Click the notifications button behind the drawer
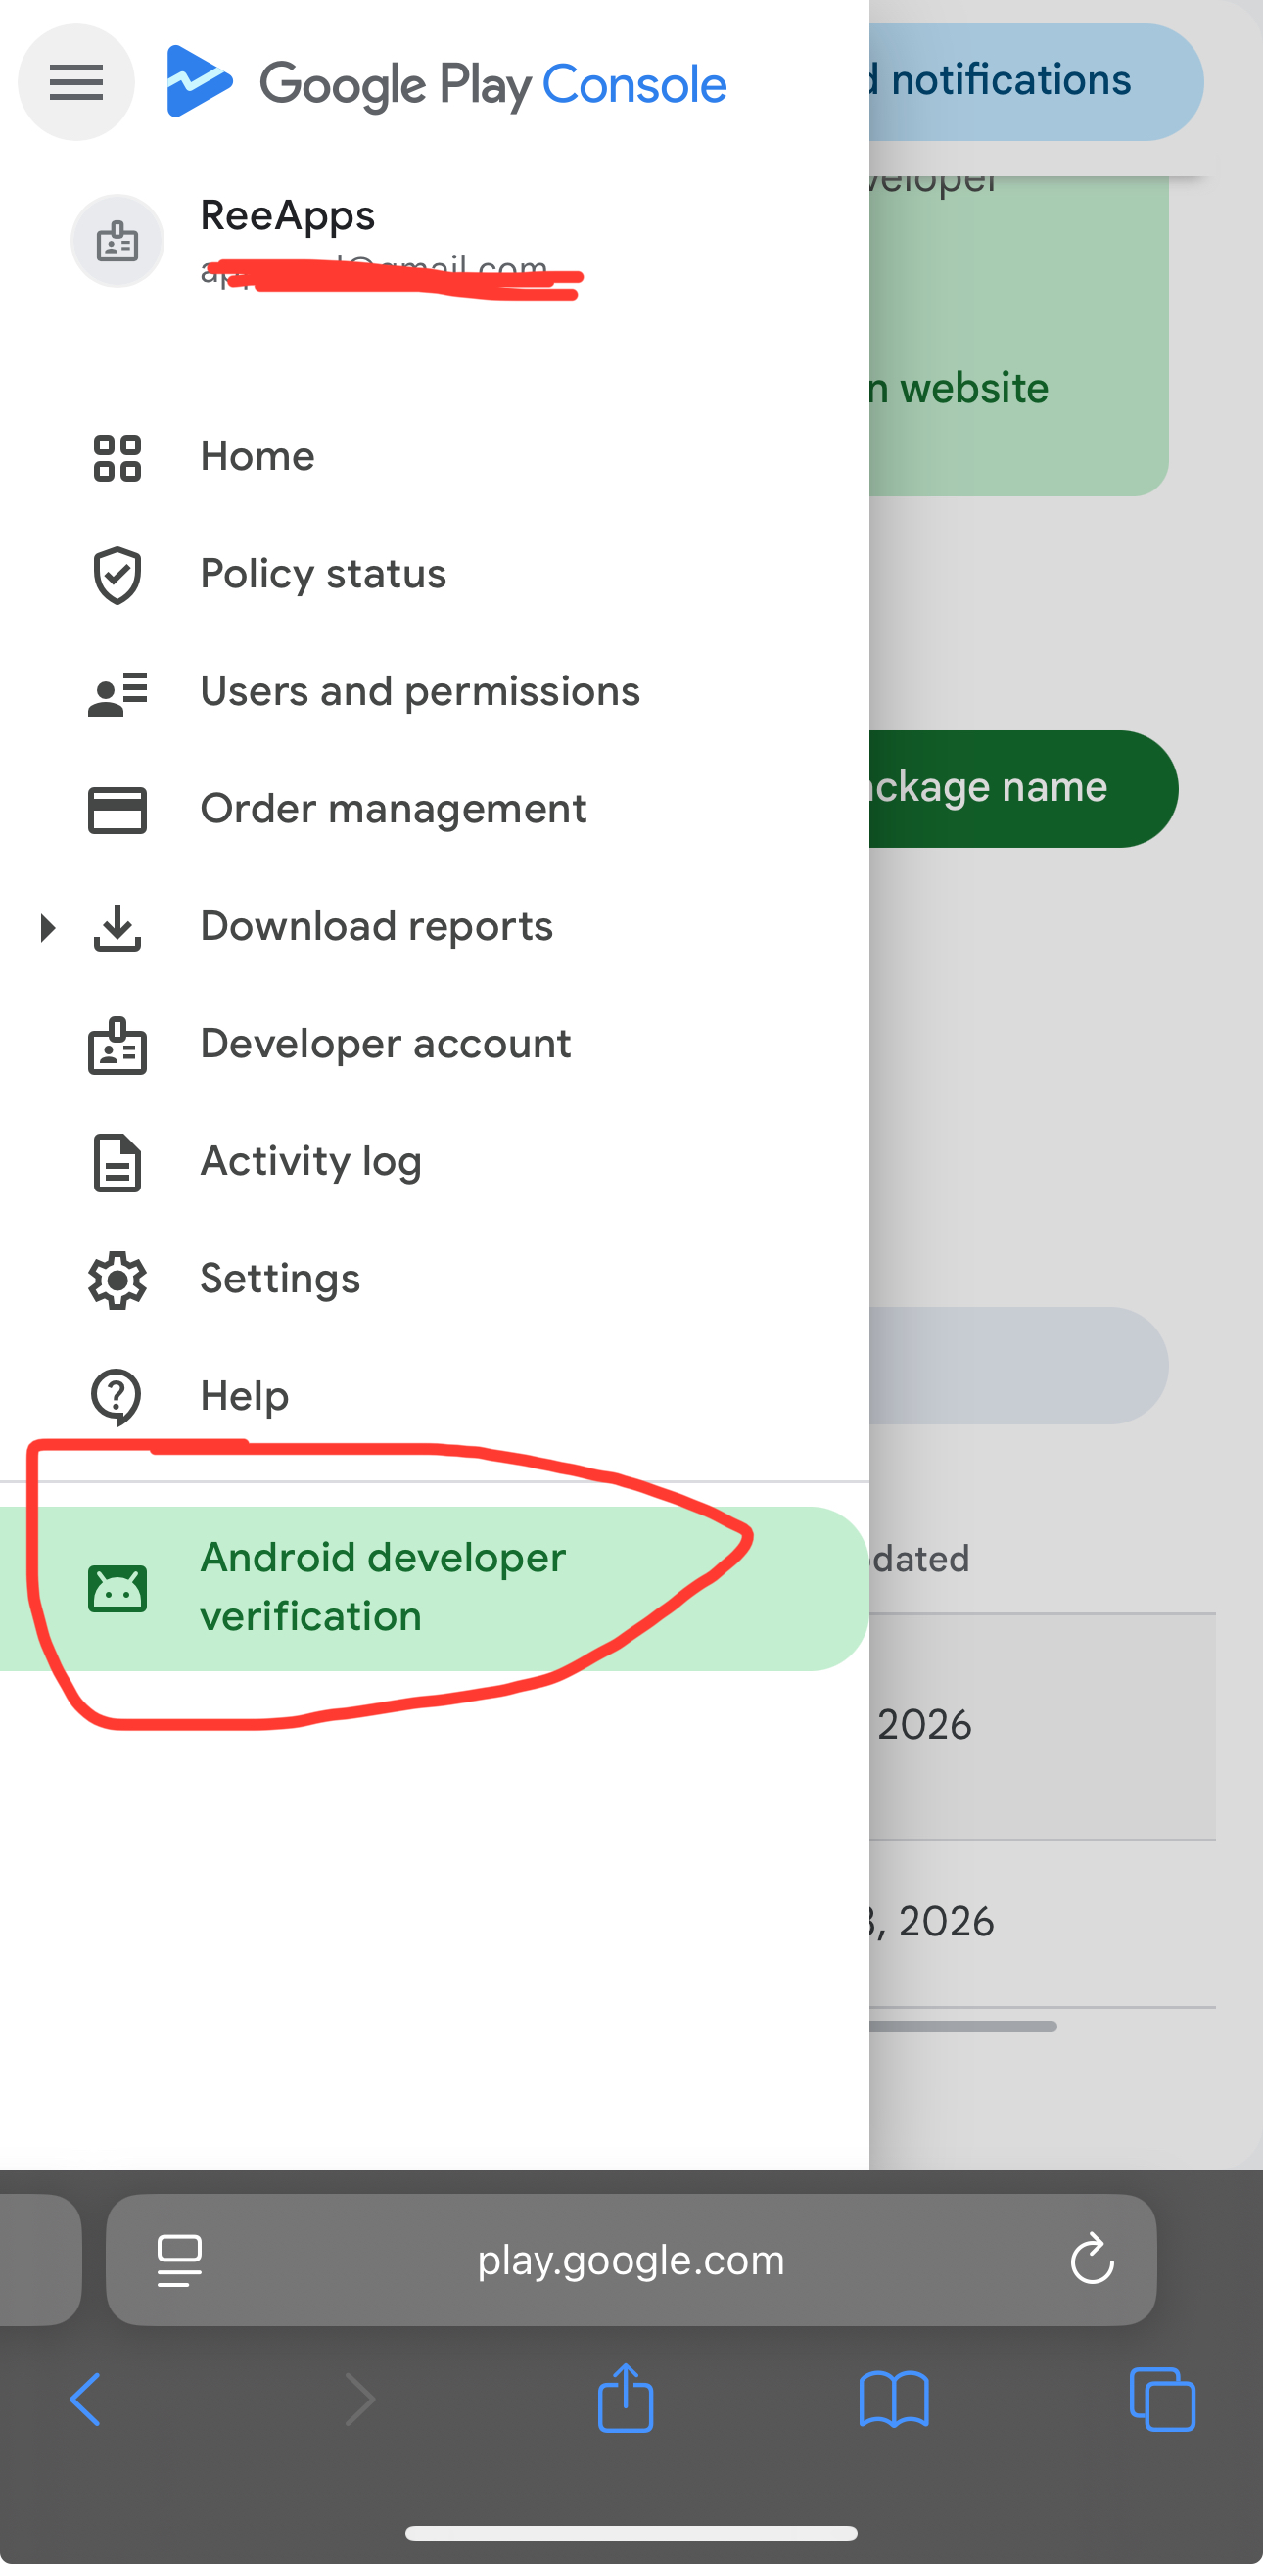This screenshot has width=1263, height=2564. 1035,81
